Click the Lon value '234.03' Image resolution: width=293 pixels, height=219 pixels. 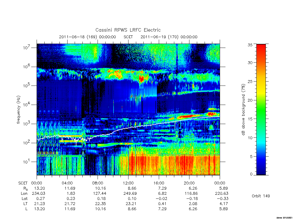coord(39,194)
